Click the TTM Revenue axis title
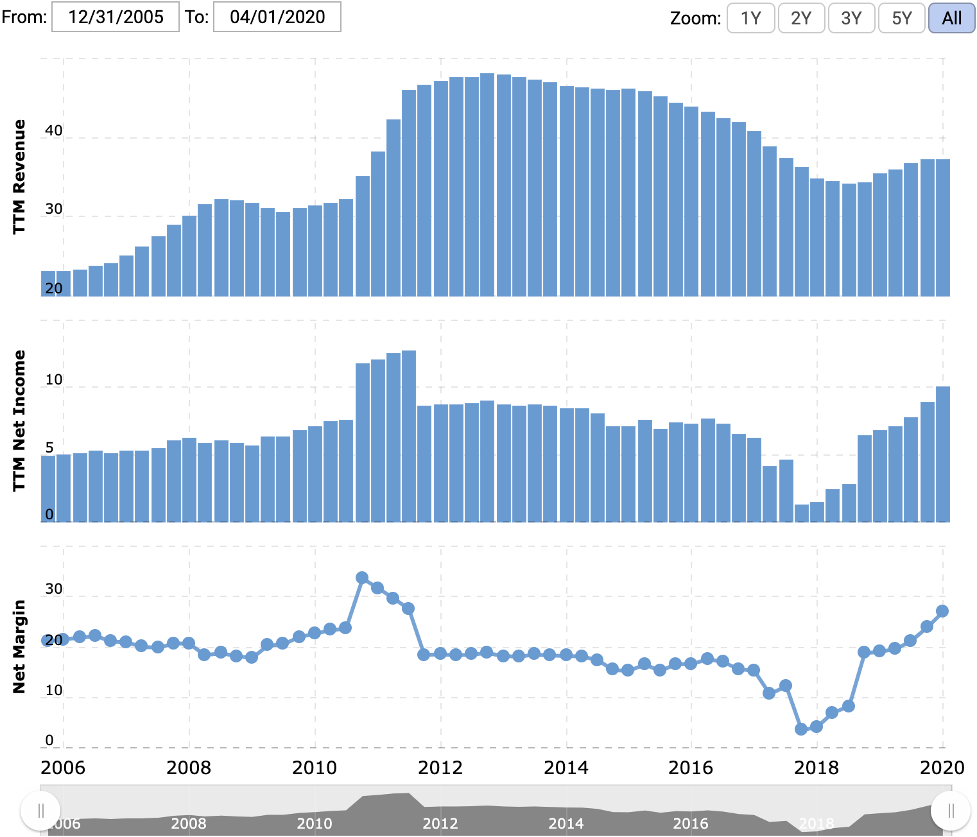This screenshot has height=837, width=977. click(19, 177)
